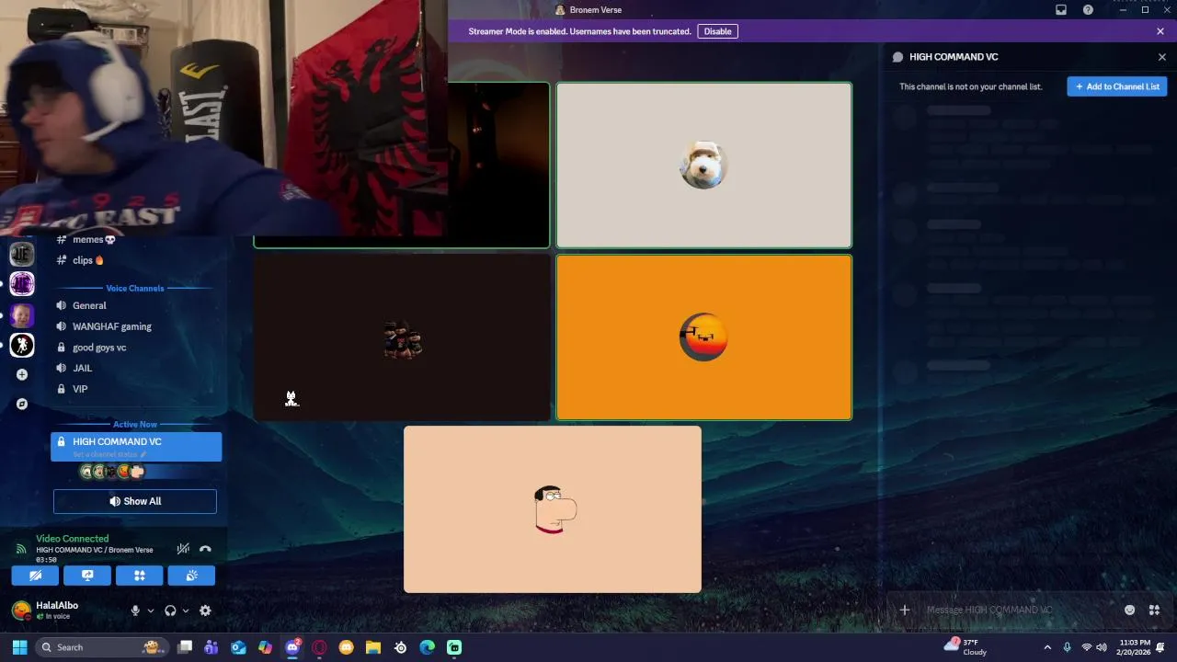This screenshot has width=1177, height=662.
Task: Open the emoji picker
Action: (1129, 610)
